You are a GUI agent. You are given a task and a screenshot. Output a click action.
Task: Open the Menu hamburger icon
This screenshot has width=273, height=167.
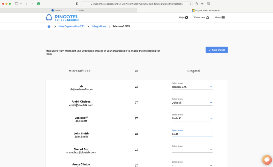pyautogui.click(x=223, y=17)
